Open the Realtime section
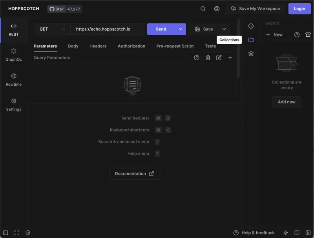314x238 pixels. coord(13,80)
